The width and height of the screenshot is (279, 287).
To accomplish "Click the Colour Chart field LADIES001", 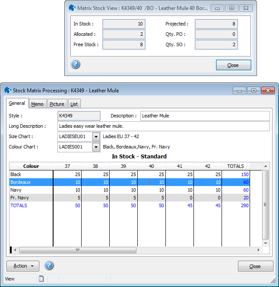I will pyautogui.click(x=75, y=147).
